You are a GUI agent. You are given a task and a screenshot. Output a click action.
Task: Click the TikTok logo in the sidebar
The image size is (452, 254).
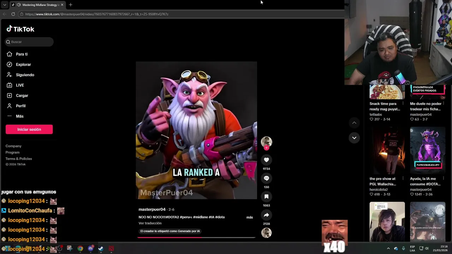(x=20, y=29)
